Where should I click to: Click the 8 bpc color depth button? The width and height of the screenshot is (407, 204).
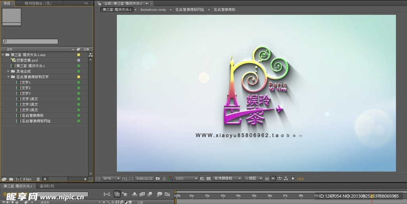pyautogui.click(x=27, y=179)
